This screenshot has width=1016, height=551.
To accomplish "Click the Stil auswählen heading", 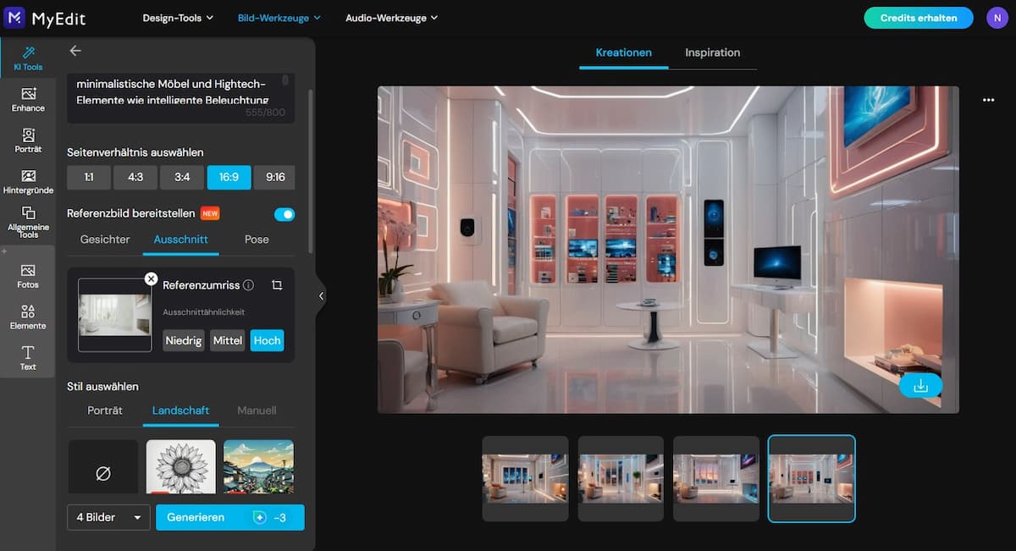I will pyautogui.click(x=102, y=387).
